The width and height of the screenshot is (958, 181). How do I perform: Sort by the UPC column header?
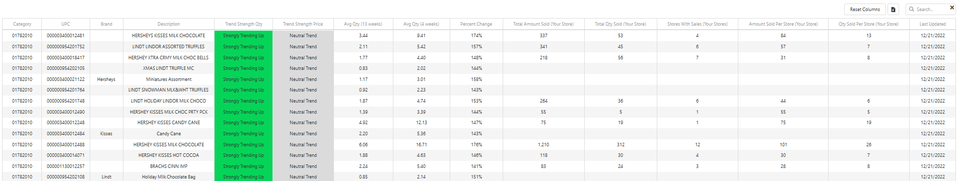tap(66, 24)
